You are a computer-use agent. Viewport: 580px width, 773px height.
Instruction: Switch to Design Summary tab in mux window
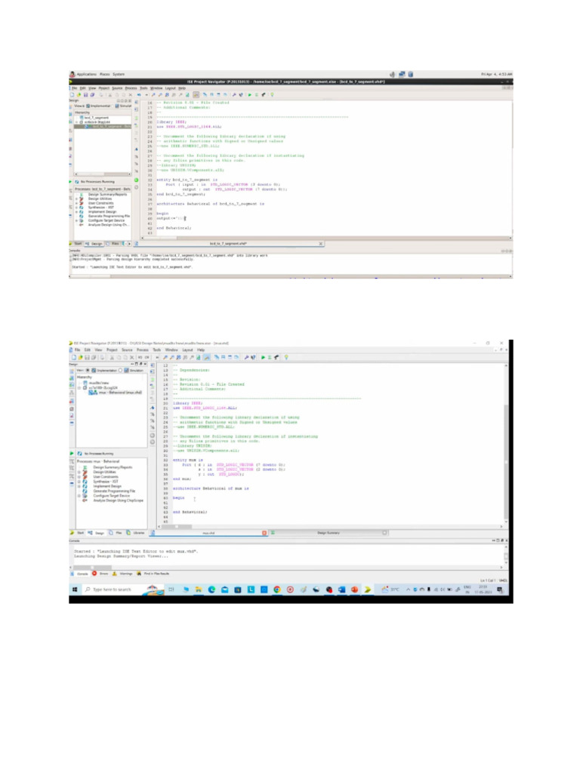click(329, 533)
